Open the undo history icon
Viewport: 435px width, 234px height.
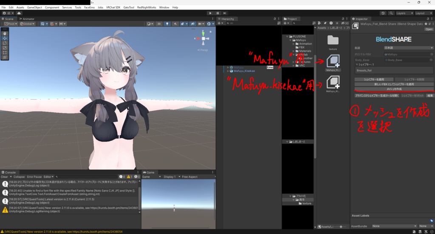click(x=383, y=13)
